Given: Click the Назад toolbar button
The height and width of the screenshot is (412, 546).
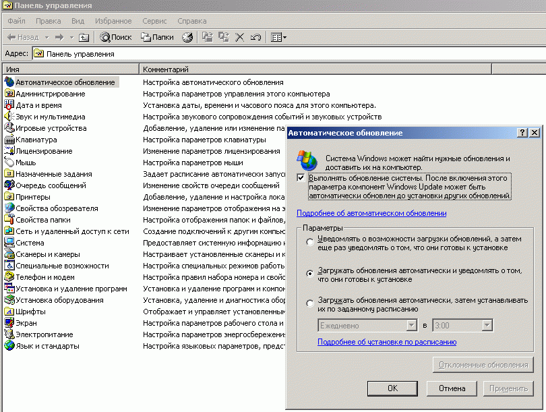Looking at the screenshot, I should [x=23, y=37].
